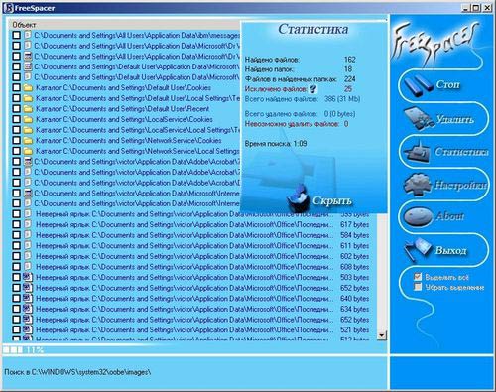Viewport: 496px width, 392px height.
Task: Click file icon of Adobe\Acrobat\D row
Action: pyautogui.click(x=28, y=183)
